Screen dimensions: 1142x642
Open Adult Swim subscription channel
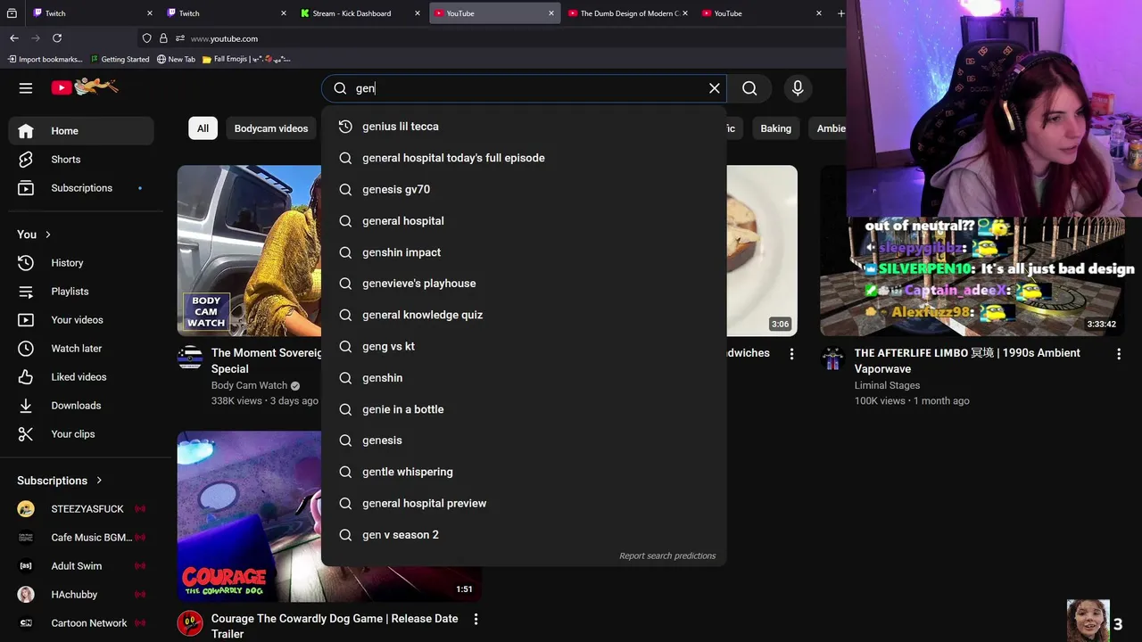click(x=81, y=566)
